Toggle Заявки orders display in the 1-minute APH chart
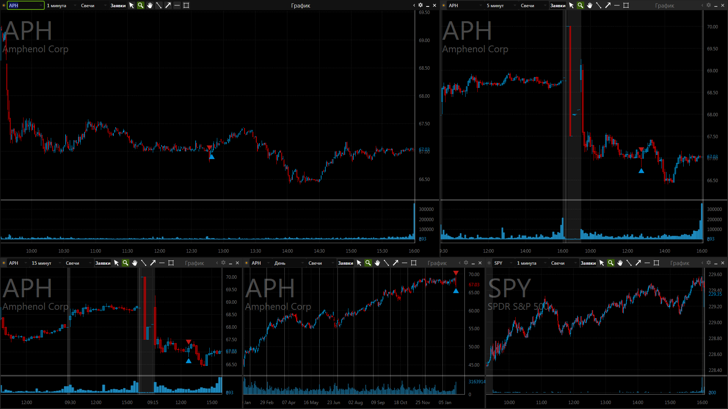 tap(118, 5)
